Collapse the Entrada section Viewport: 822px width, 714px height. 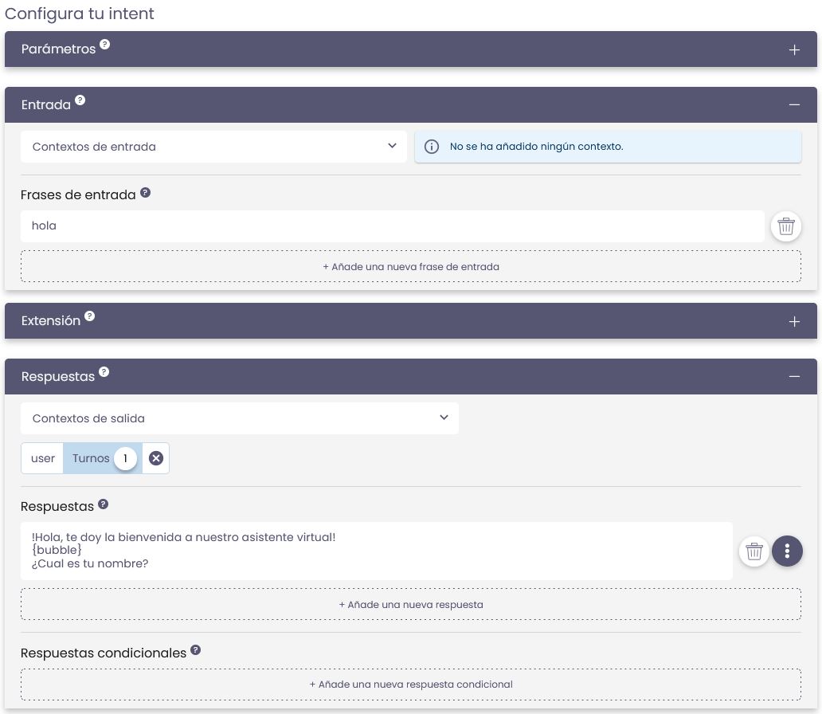[793, 105]
